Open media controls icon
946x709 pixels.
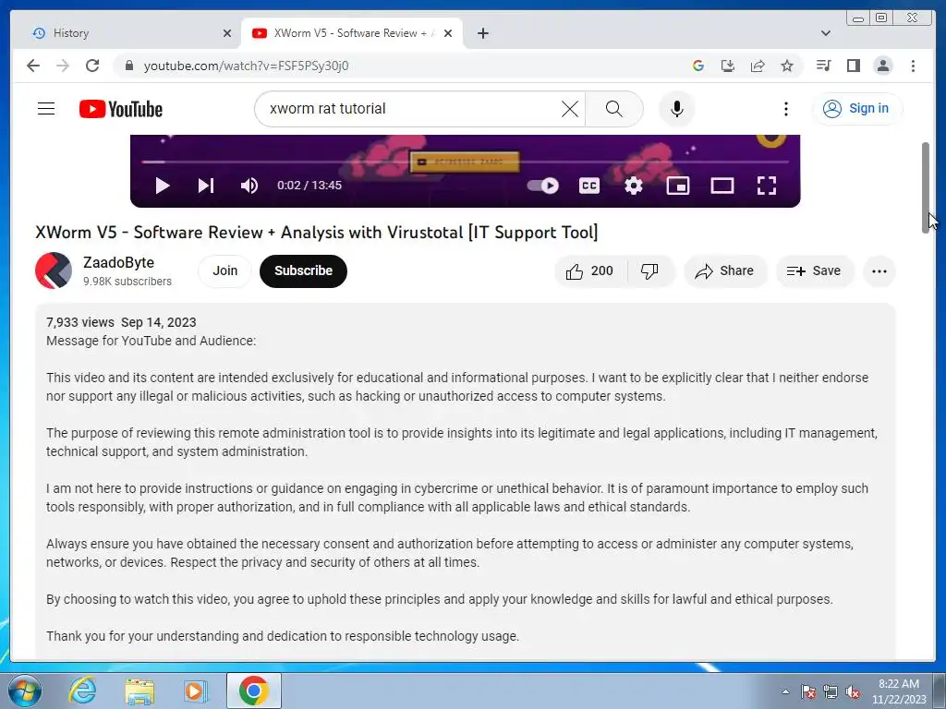click(x=823, y=66)
